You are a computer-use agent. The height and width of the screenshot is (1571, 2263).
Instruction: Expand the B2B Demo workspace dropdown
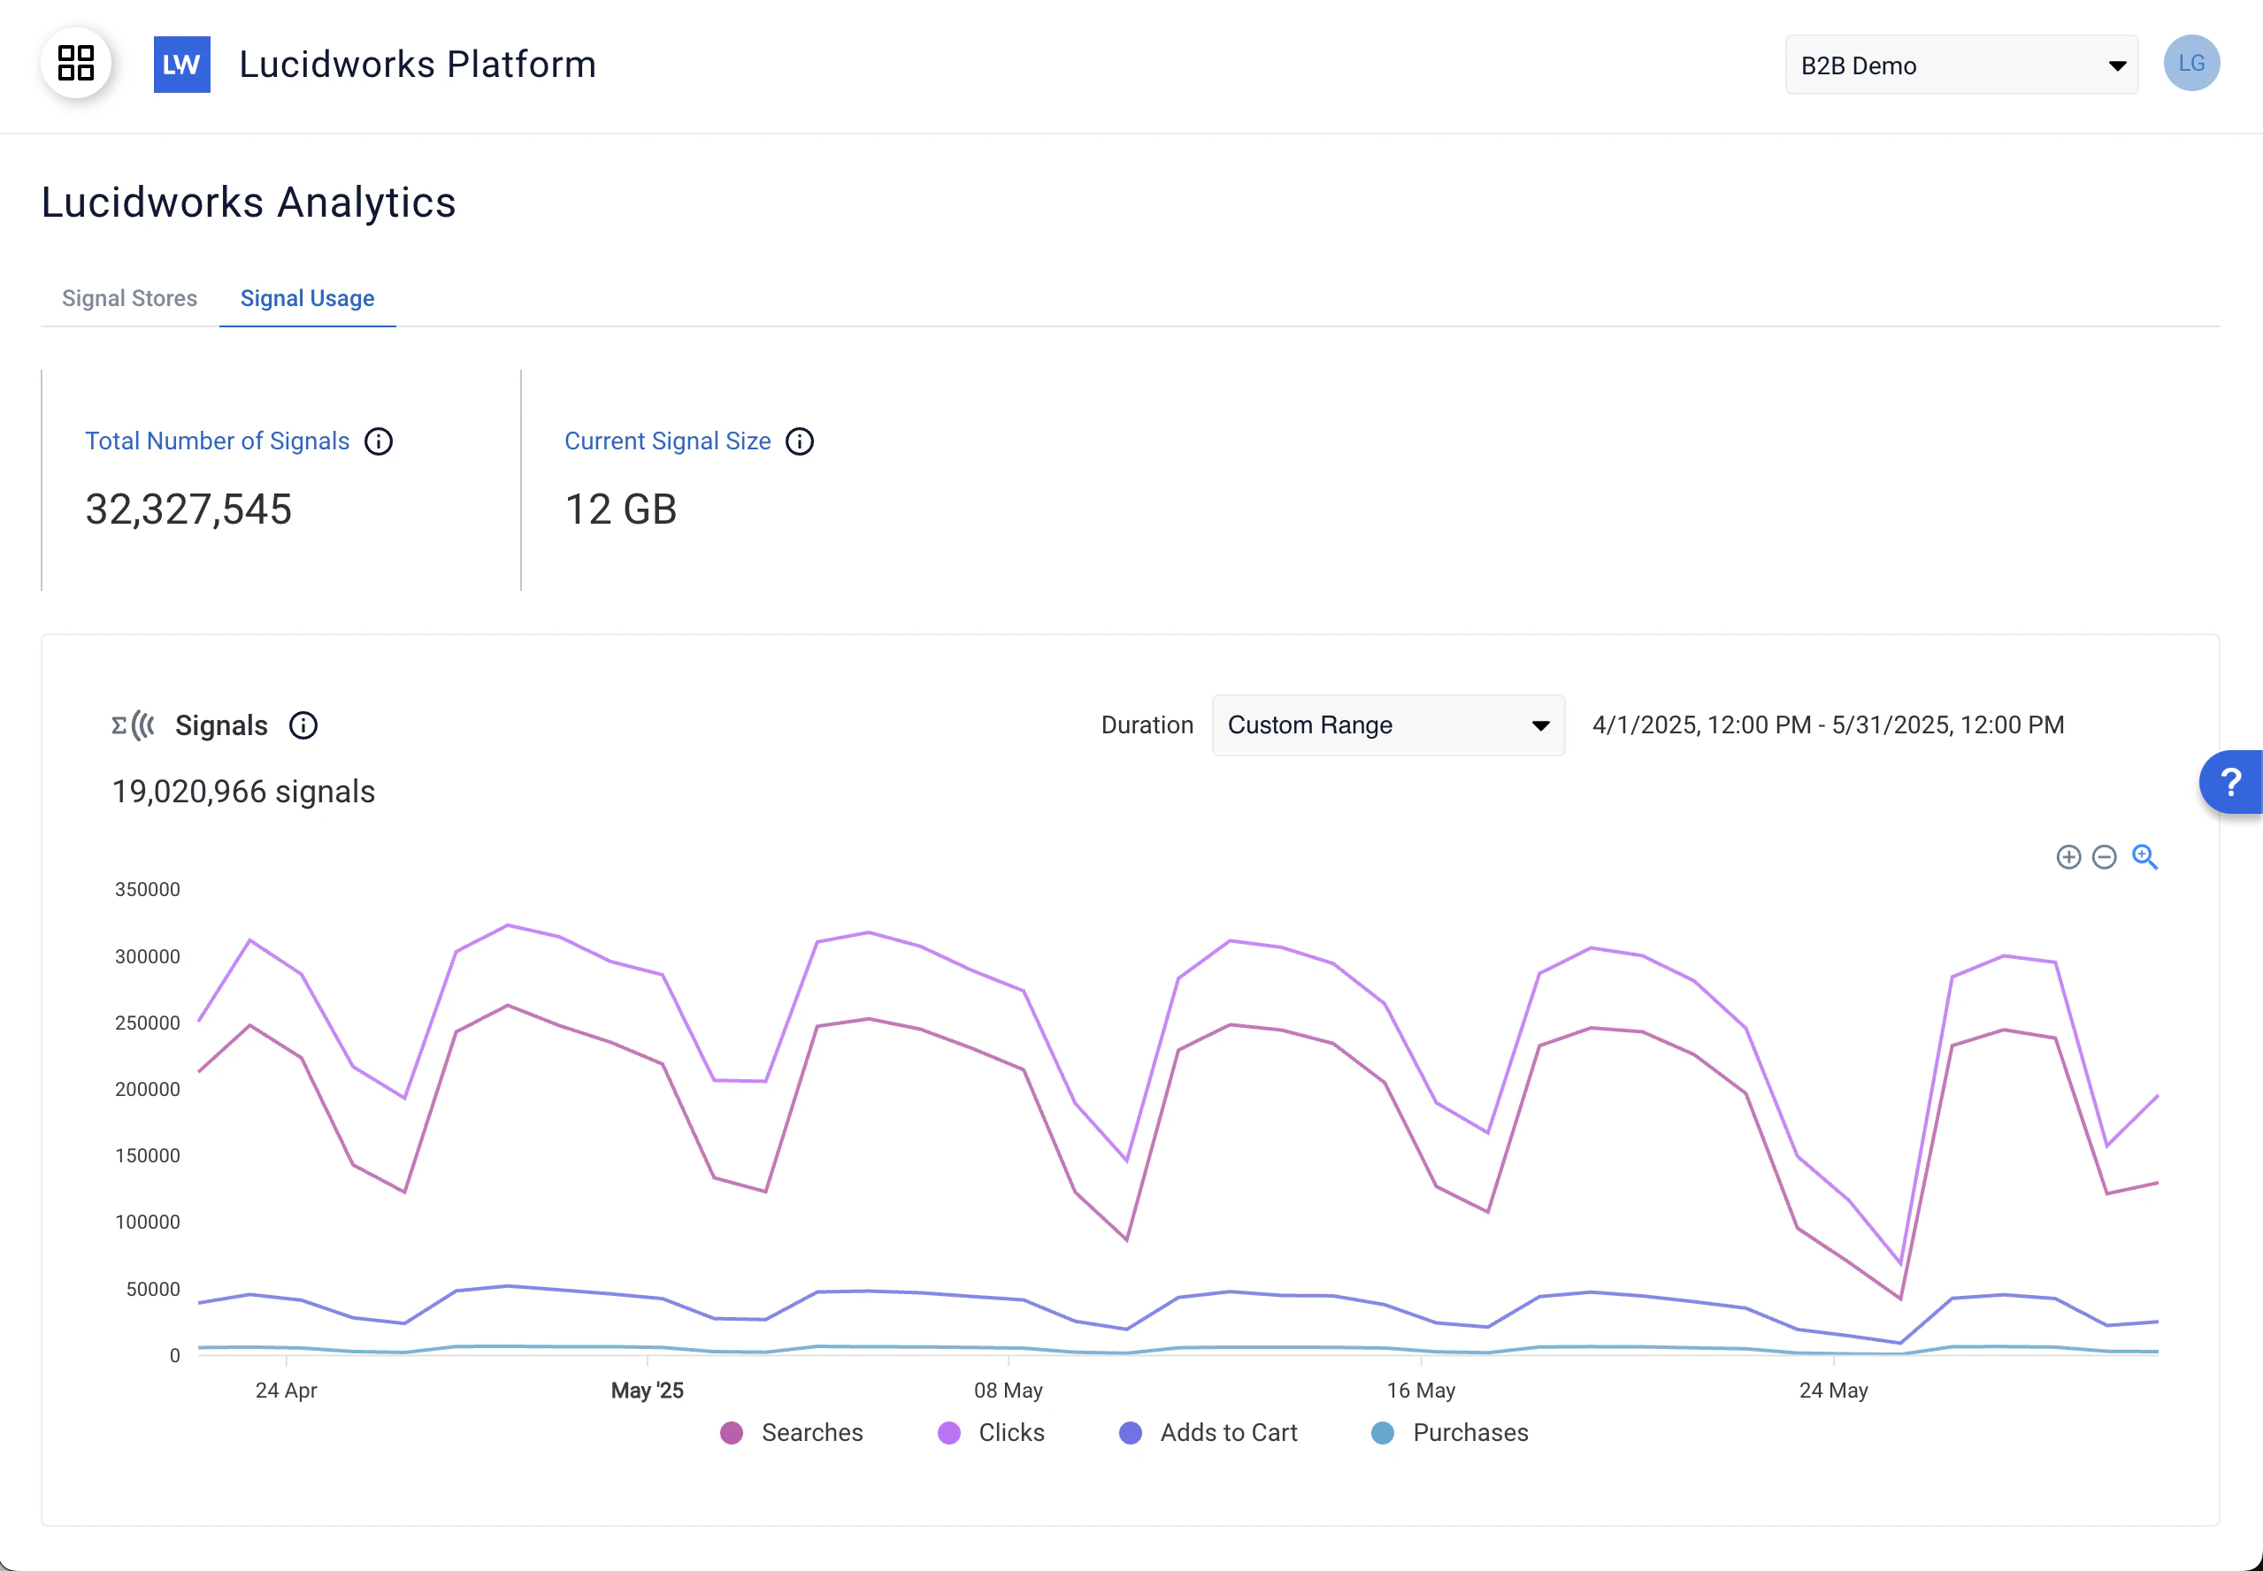coord(1960,66)
